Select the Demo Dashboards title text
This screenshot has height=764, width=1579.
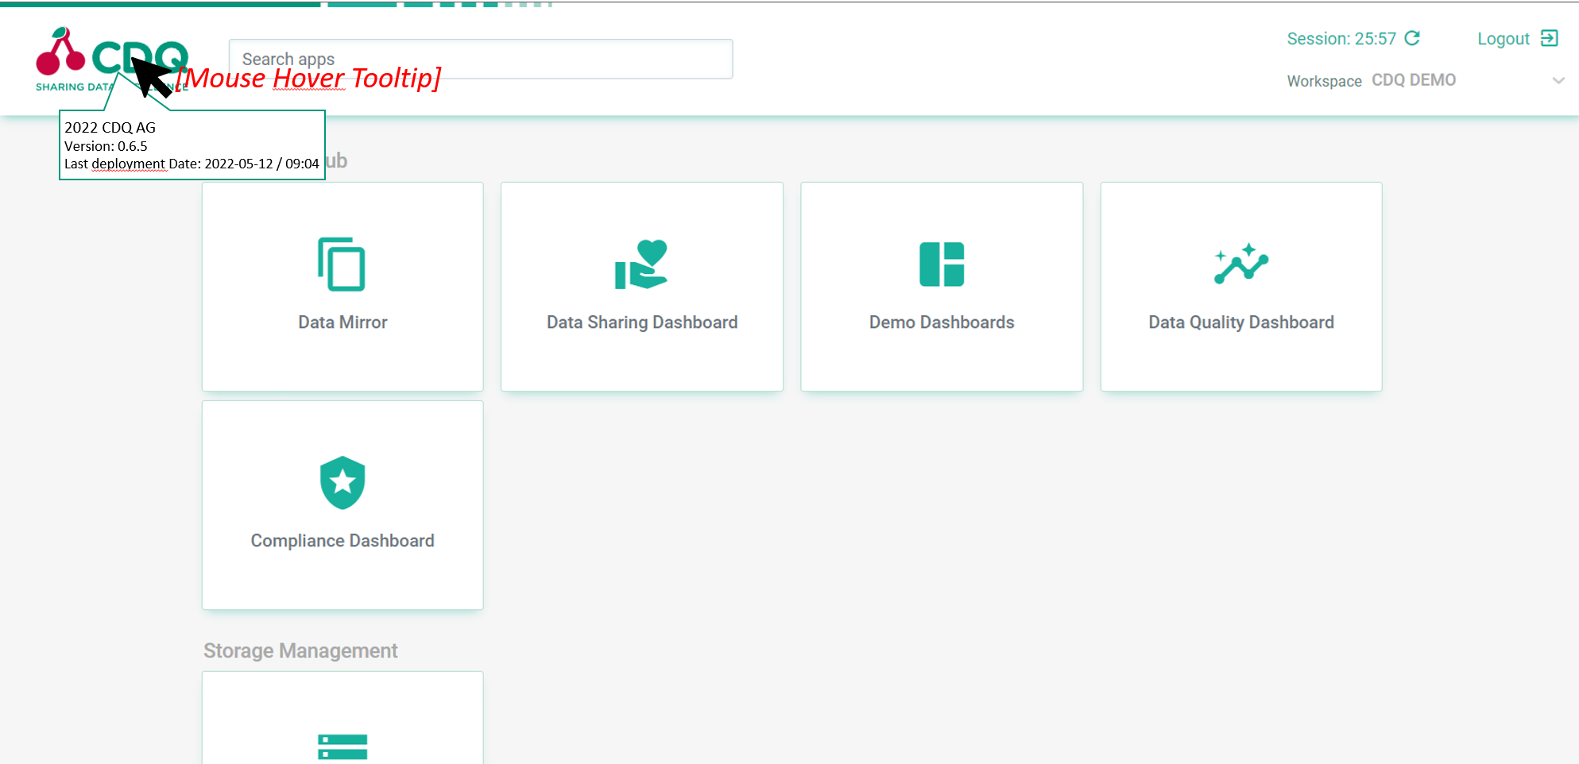point(942,322)
